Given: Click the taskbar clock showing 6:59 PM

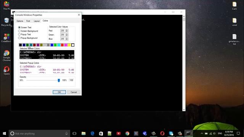Looking at the screenshot, I should pos(229,134).
